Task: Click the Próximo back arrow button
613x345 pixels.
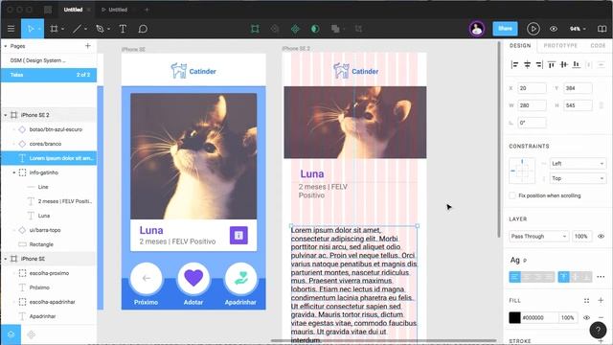Action: 147,278
